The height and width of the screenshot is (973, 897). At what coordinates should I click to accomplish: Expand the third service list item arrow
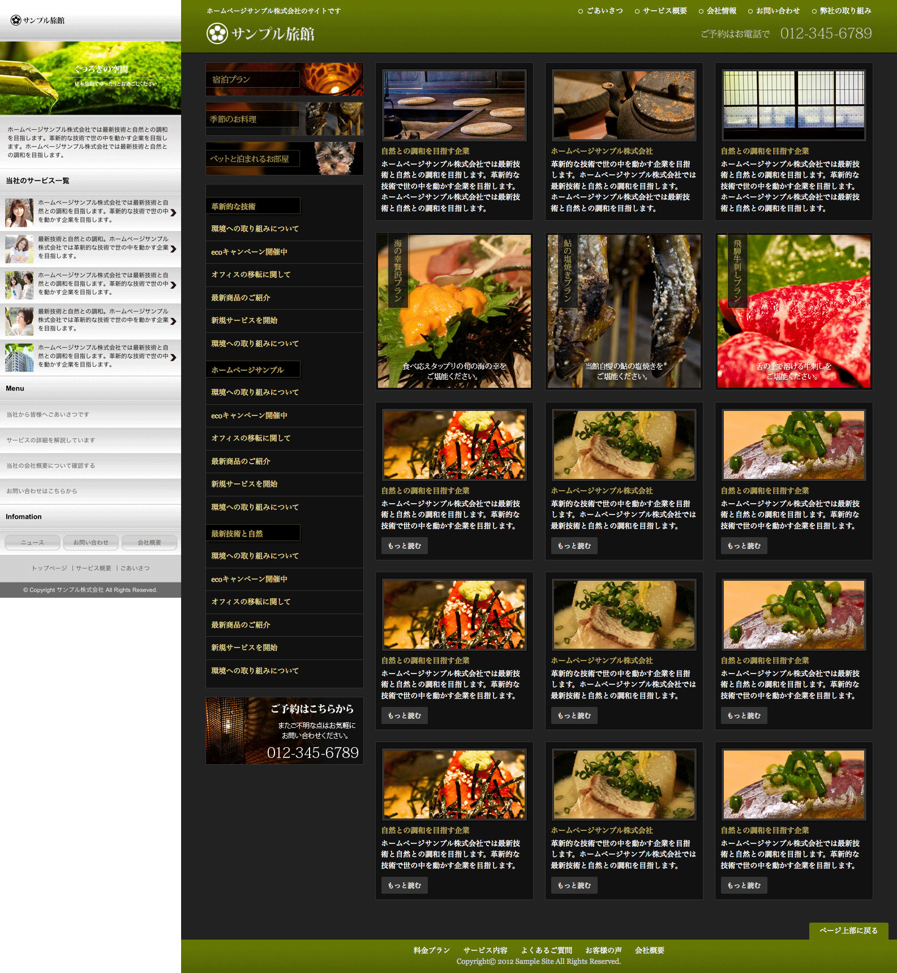pyautogui.click(x=173, y=285)
